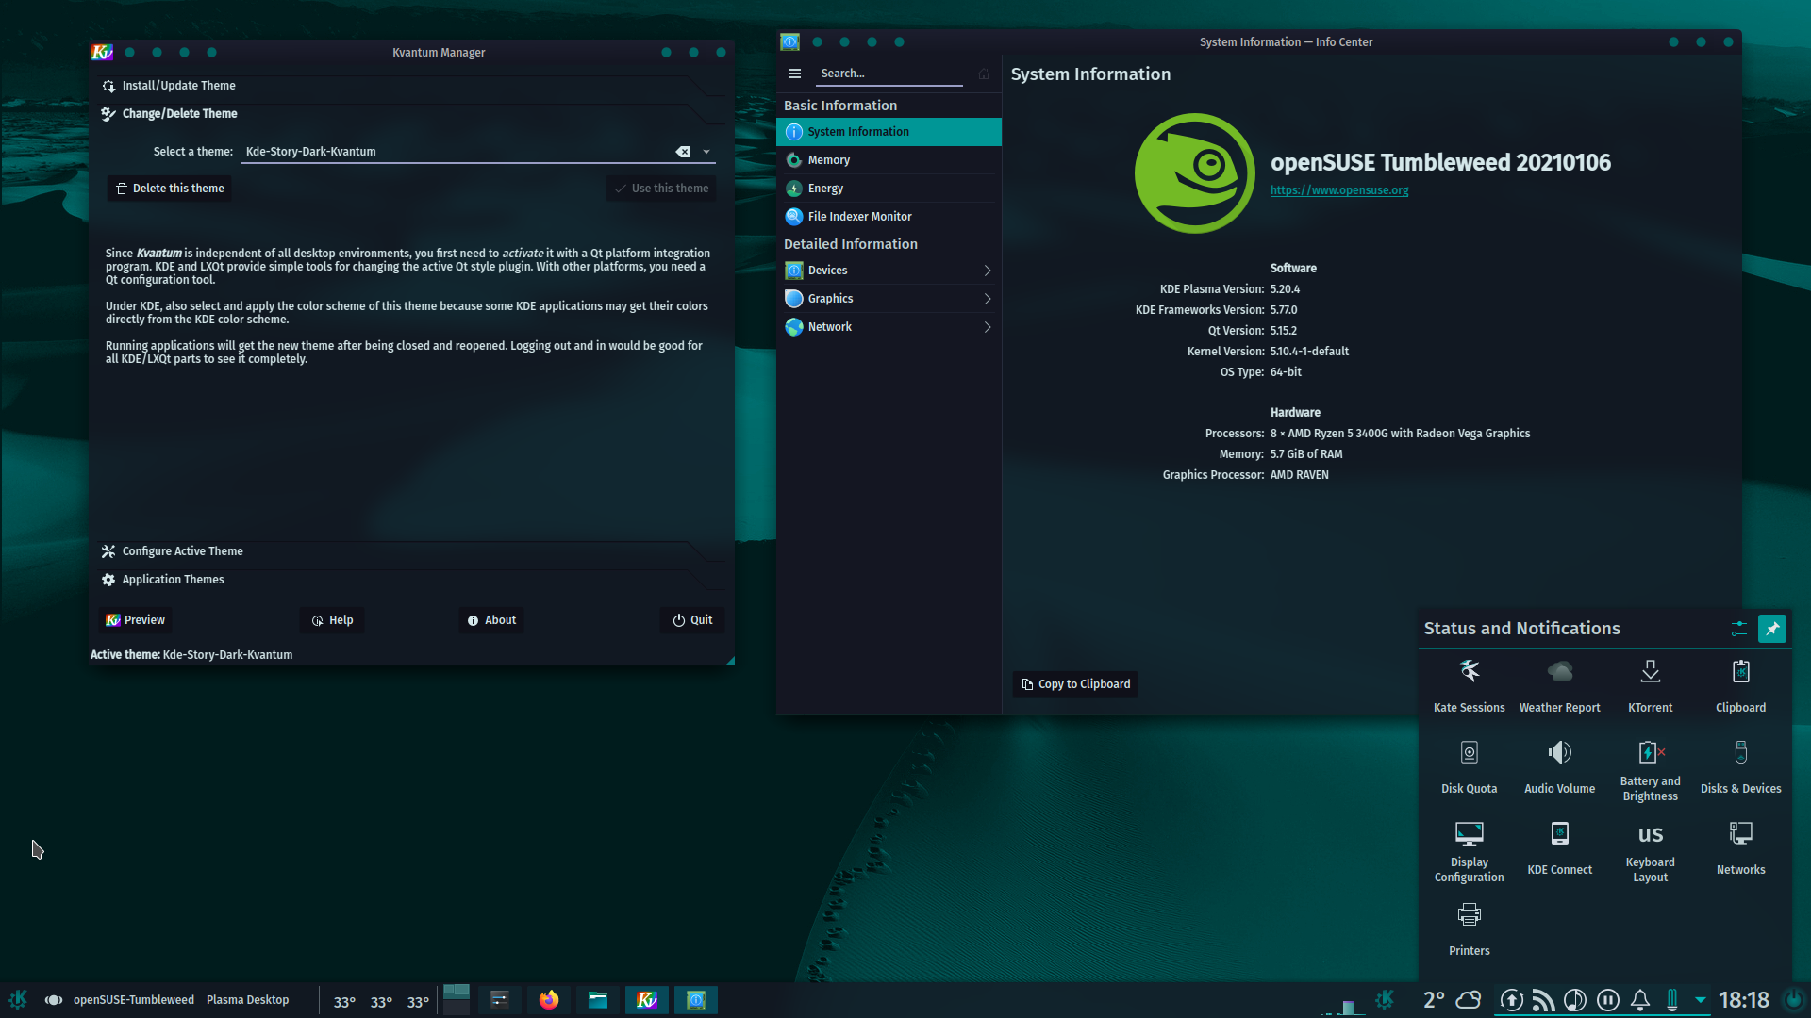Screen dimensions: 1811x1018
Task: Configure system tray via settings sliders icon
Action: (x=1738, y=629)
